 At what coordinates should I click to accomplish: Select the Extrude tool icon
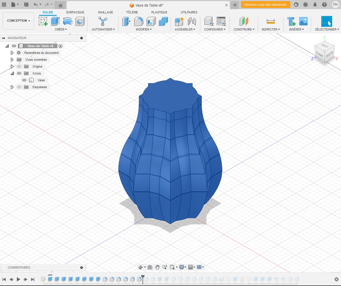(x=55, y=21)
